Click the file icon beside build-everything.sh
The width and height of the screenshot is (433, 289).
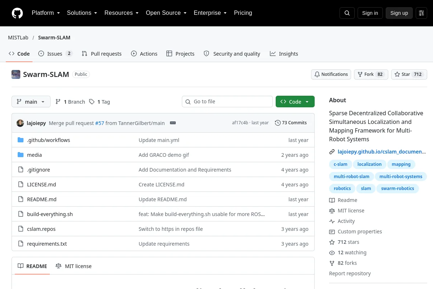pos(21,214)
